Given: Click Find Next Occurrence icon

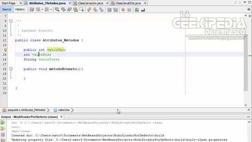Looking at the screenshot, I should pyautogui.click(x=69, y=9).
